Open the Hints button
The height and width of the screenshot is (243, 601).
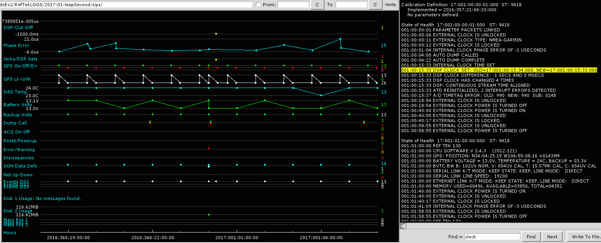391,5
